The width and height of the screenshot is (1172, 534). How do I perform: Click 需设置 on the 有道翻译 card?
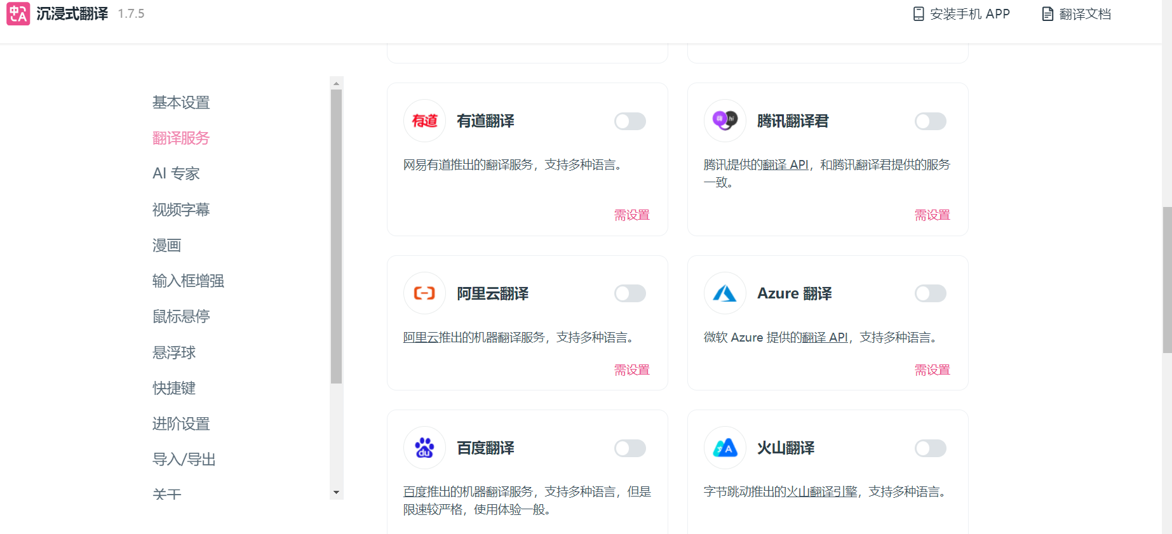coord(632,215)
